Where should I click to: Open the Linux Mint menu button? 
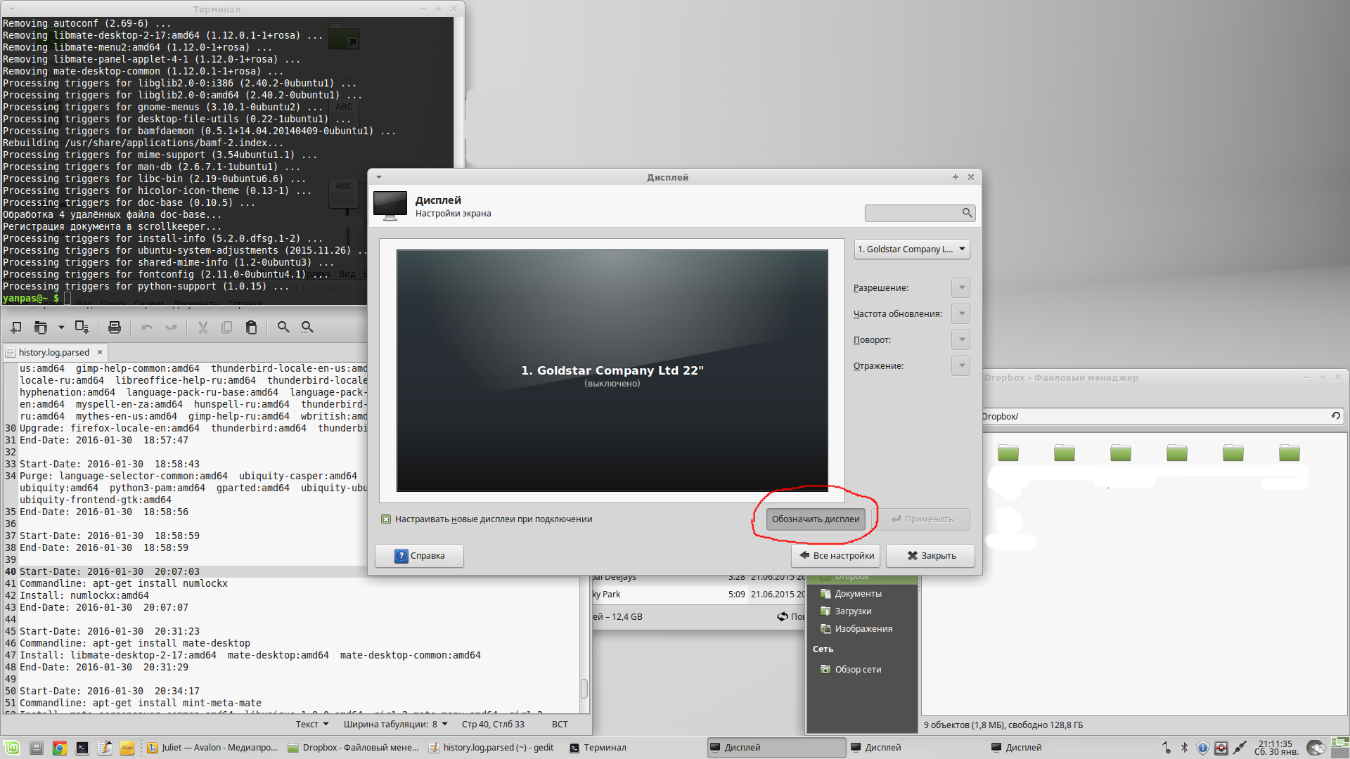12,748
